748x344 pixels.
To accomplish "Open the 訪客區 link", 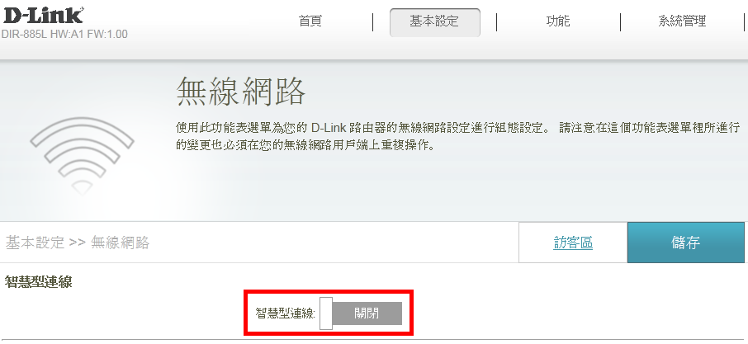I will coord(573,243).
